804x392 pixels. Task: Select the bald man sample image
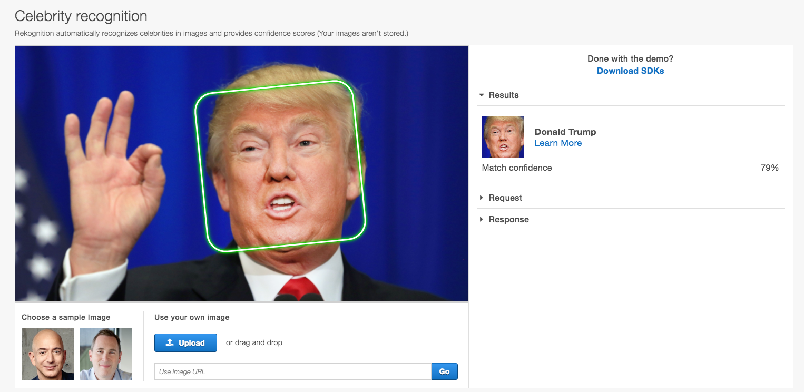point(48,354)
